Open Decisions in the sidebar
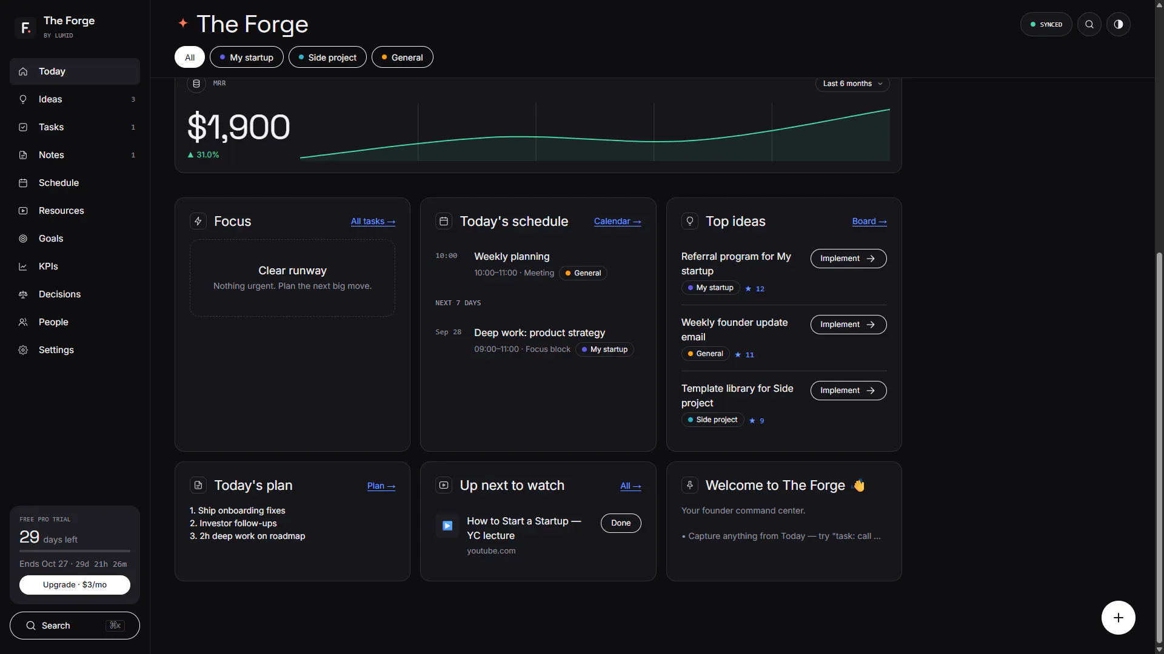Viewport: 1164px width, 654px height. (75, 294)
